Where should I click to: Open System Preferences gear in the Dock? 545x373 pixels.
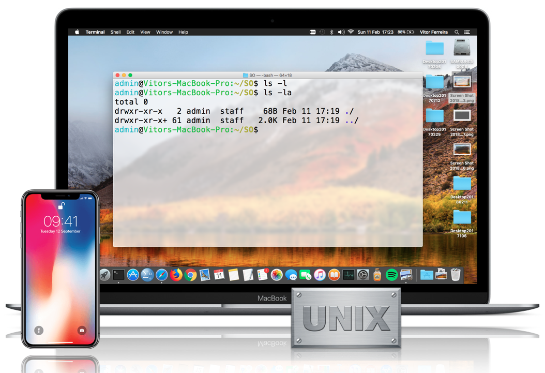click(363, 275)
